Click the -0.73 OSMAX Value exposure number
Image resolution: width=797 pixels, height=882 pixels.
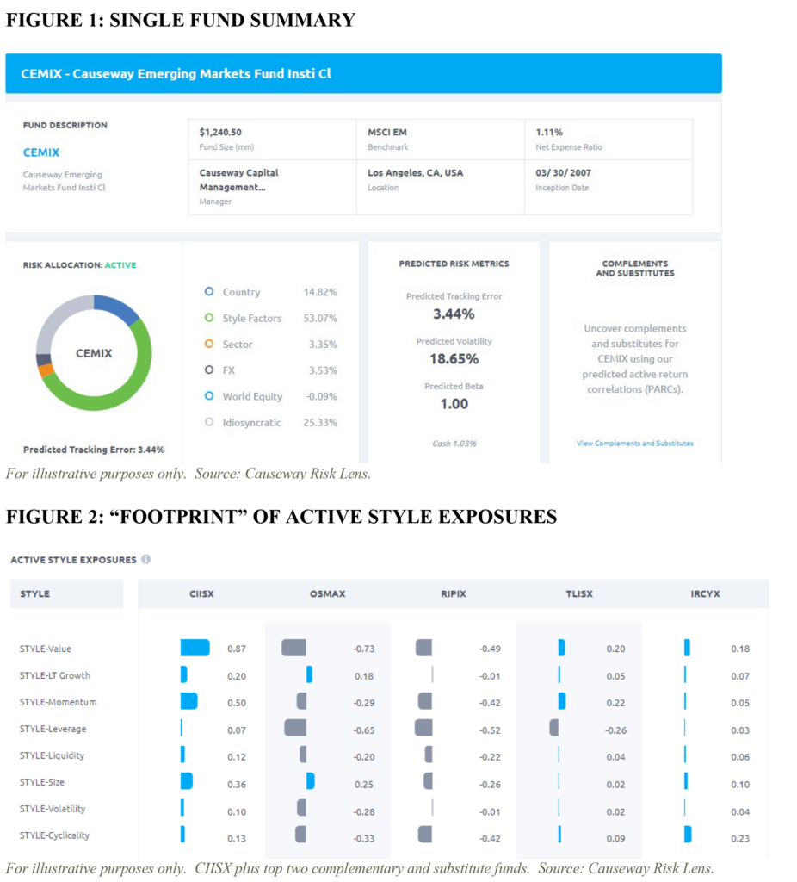pos(364,649)
